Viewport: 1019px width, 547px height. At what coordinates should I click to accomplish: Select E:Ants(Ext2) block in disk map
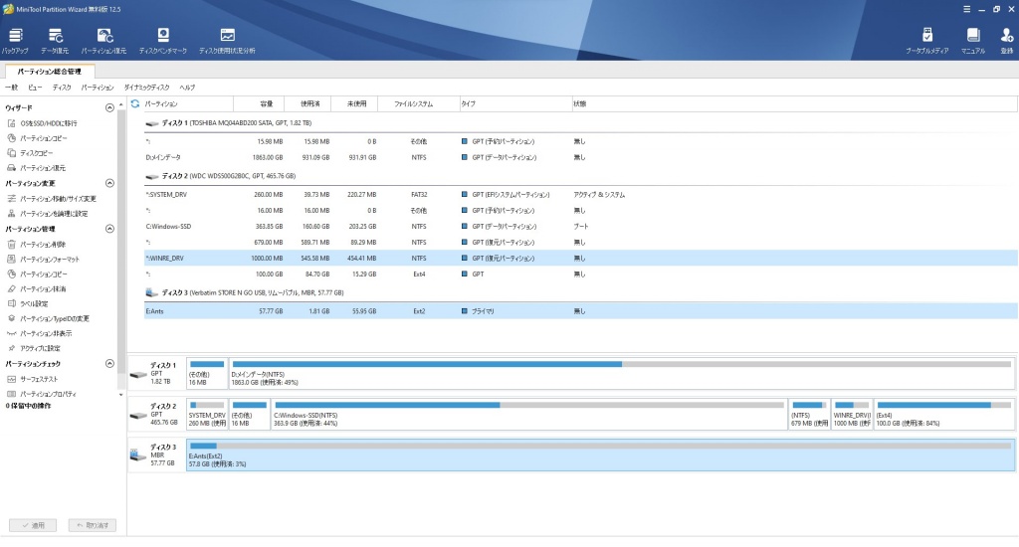click(600, 455)
